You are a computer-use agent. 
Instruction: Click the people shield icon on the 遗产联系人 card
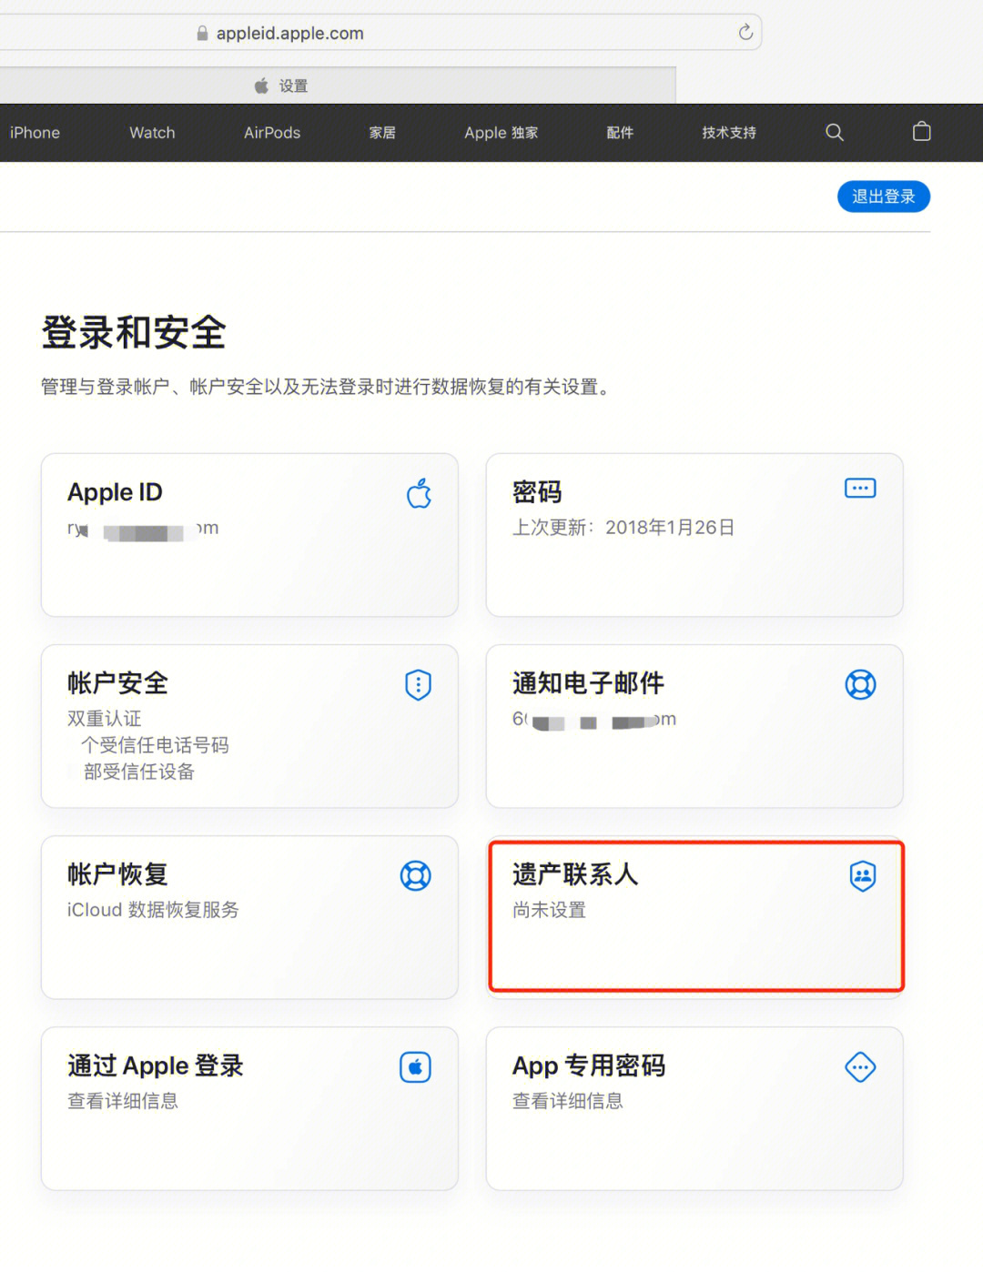coord(862,876)
